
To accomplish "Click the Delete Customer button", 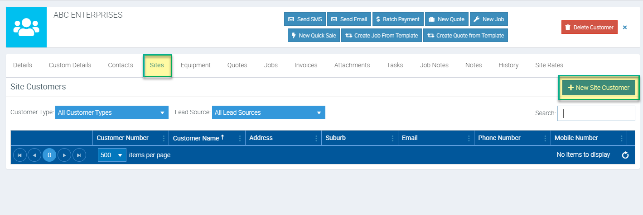I will [x=589, y=28].
